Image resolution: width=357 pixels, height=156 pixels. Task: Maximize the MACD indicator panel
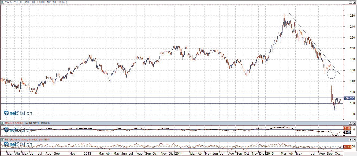tap(351, 123)
